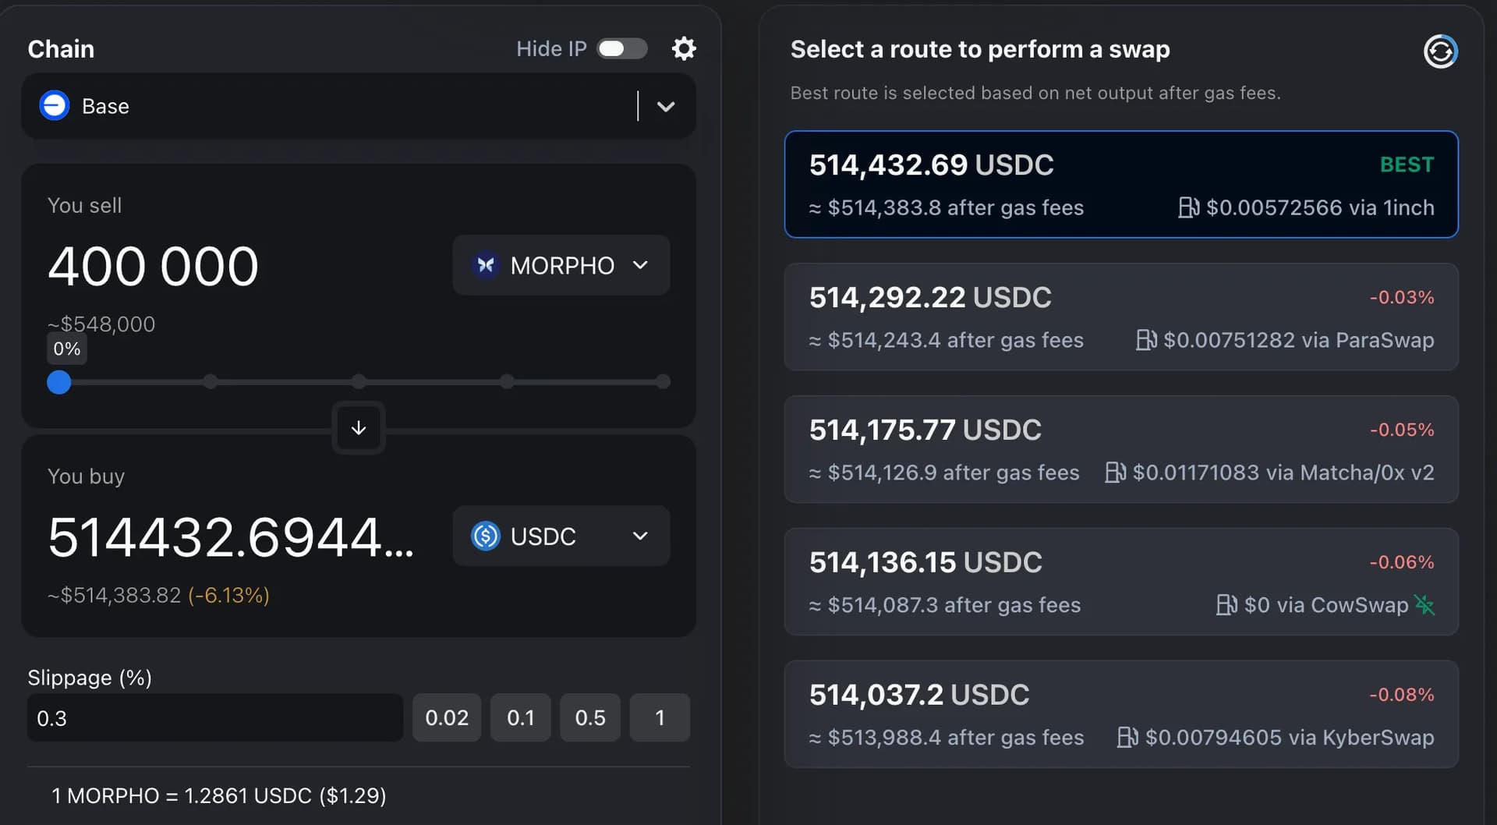Click the buy amount field 514432.6944
1497x825 pixels.
tap(232, 537)
